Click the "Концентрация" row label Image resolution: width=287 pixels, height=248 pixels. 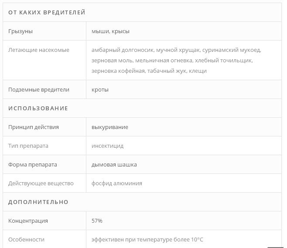(28, 221)
